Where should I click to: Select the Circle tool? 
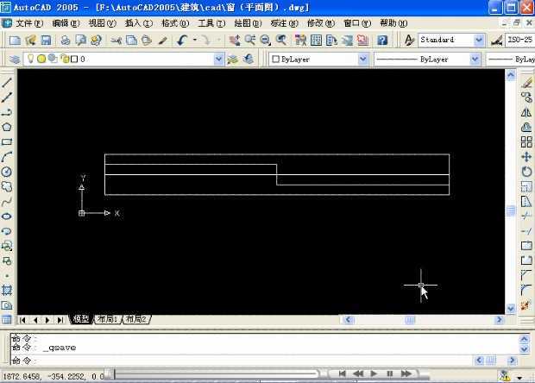click(7, 172)
